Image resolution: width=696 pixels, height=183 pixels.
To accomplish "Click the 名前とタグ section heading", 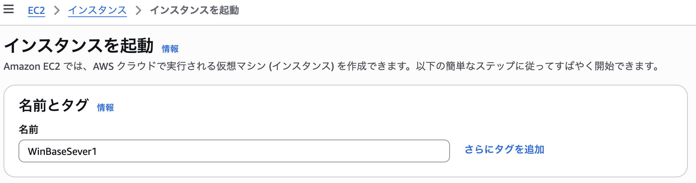I will (x=53, y=105).
